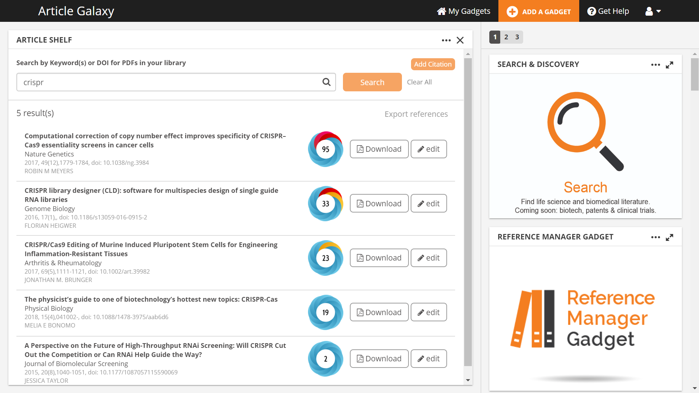Click the Altmetric badge showing 23

point(325,258)
